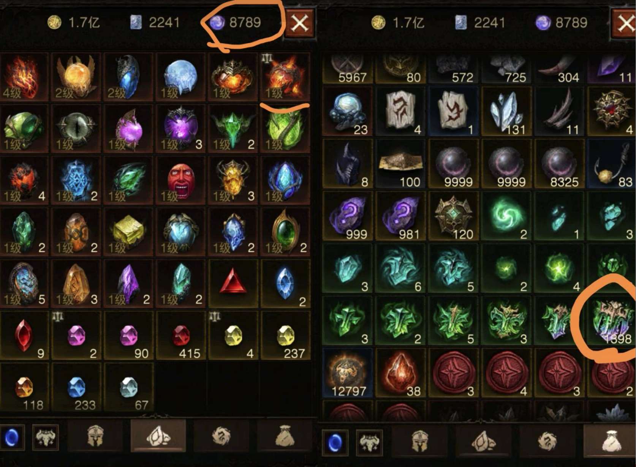Screen dimensions: 636x467
Task: Select the orange flame item, count 12797
Action: [347, 374]
